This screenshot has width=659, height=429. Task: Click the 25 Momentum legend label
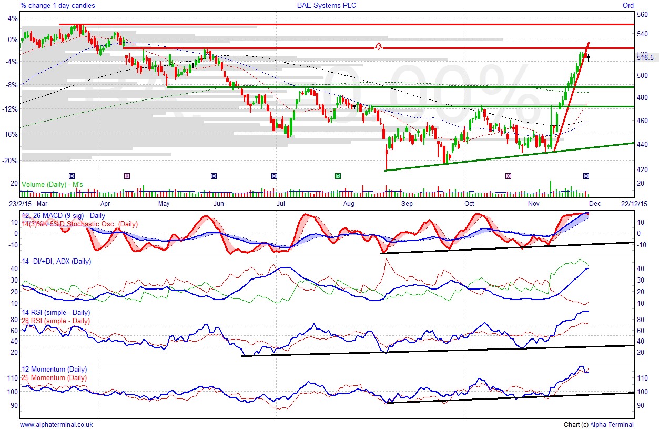pos(54,377)
